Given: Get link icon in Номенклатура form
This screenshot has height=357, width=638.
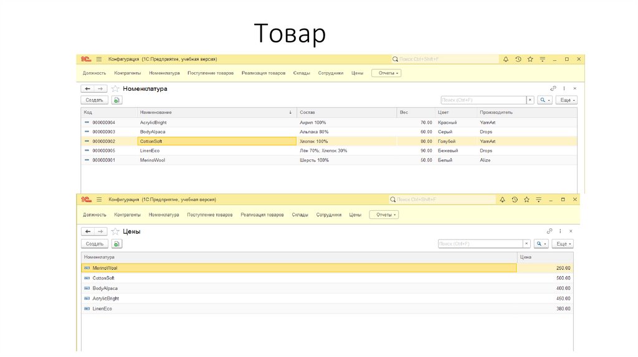Looking at the screenshot, I should (x=553, y=88).
